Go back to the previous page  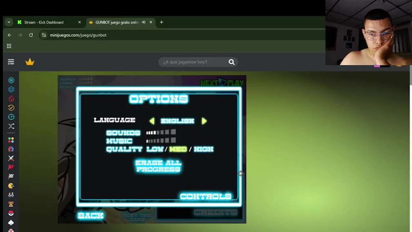pos(9,35)
